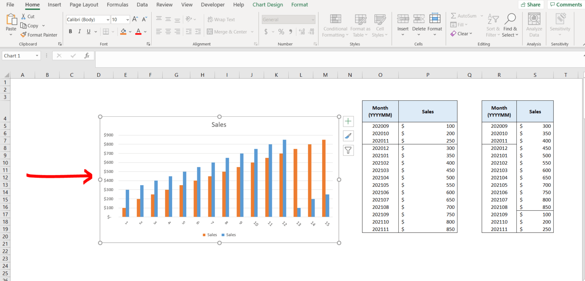The image size is (585, 281).
Task: Open the Fill Color dropdown arrow
Action: point(129,31)
